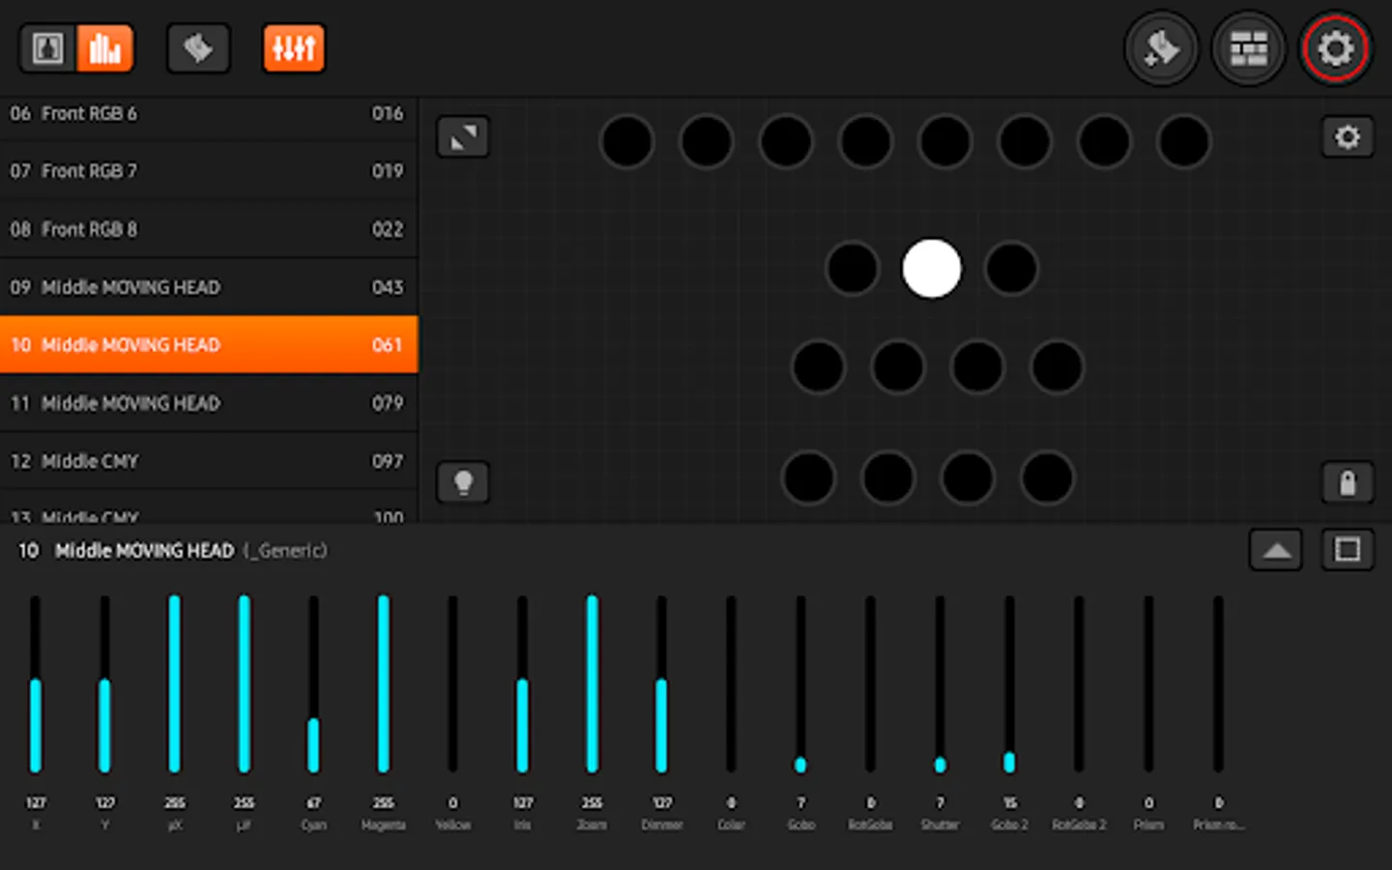Click fixture 07 Front RGB 7
The height and width of the screenshot is (870, 1392).
point(208,171)
